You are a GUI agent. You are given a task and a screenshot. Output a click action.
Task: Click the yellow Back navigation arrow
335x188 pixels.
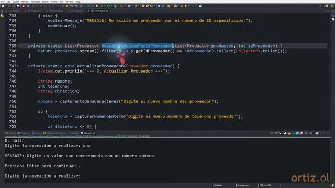186,6
